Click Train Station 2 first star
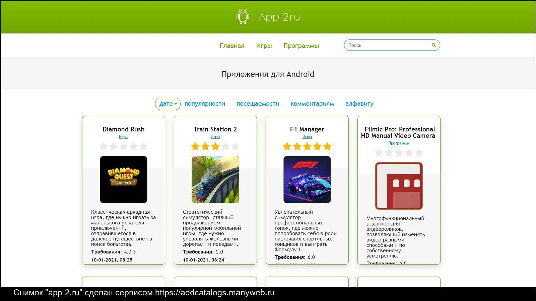 [x=195, y=146]
